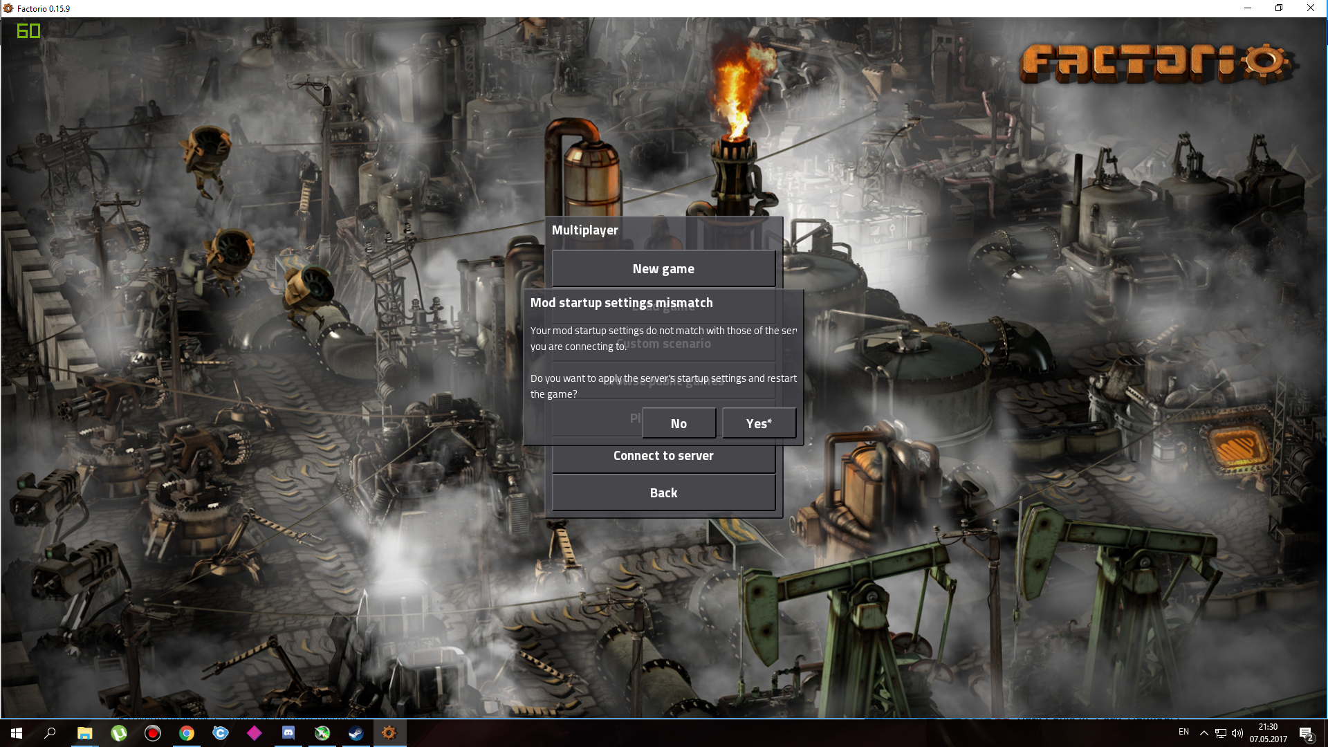Change the EN input language
Image resolution: width=1328 pixels, height=747 pixels.
[1183, 732]
